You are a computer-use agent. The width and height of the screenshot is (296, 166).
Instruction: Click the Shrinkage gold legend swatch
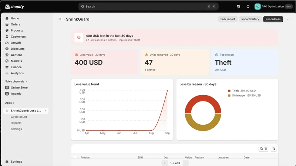pyautogui.click(x=229, y=96)
